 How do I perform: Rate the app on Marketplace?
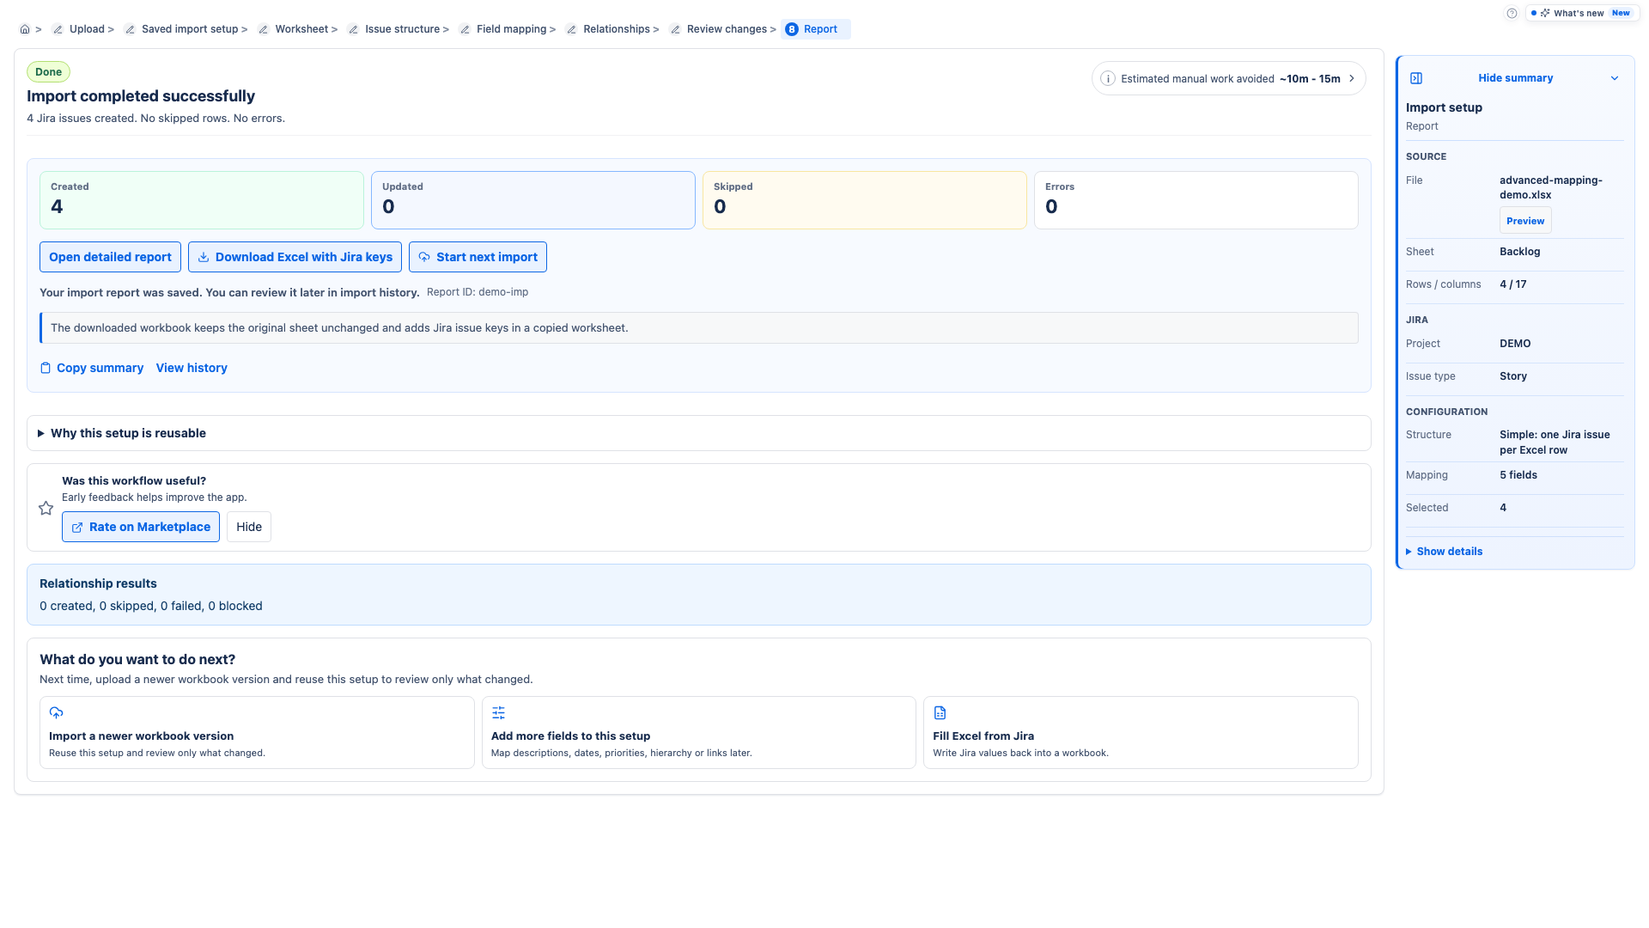(141, 527)
